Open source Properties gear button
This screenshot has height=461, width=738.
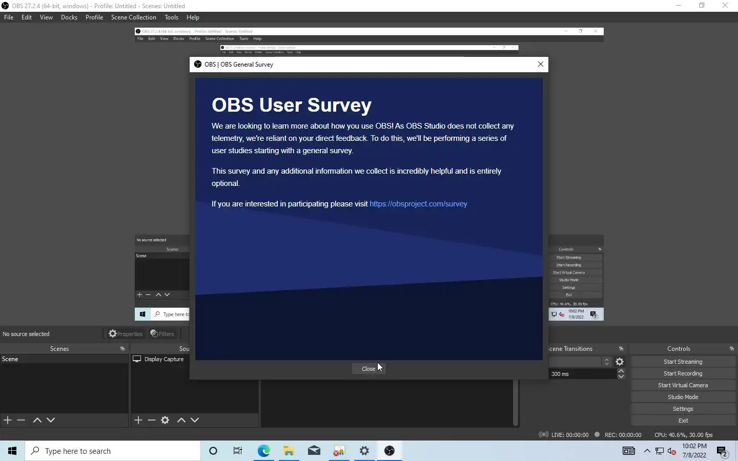pyautogui.click(x=126, y=334)
